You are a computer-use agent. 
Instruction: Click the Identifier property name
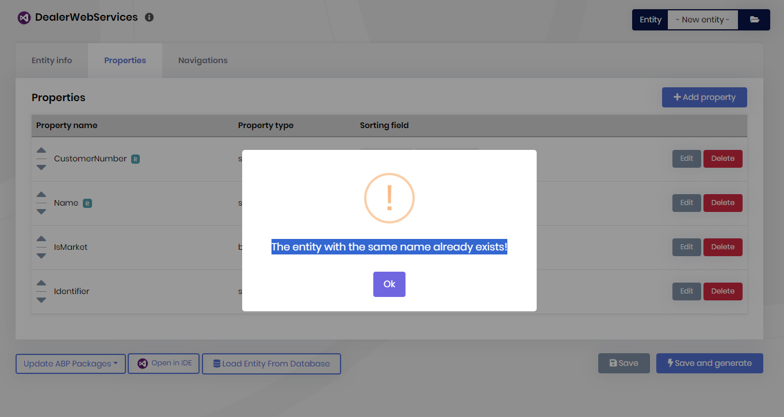[72, 291]
